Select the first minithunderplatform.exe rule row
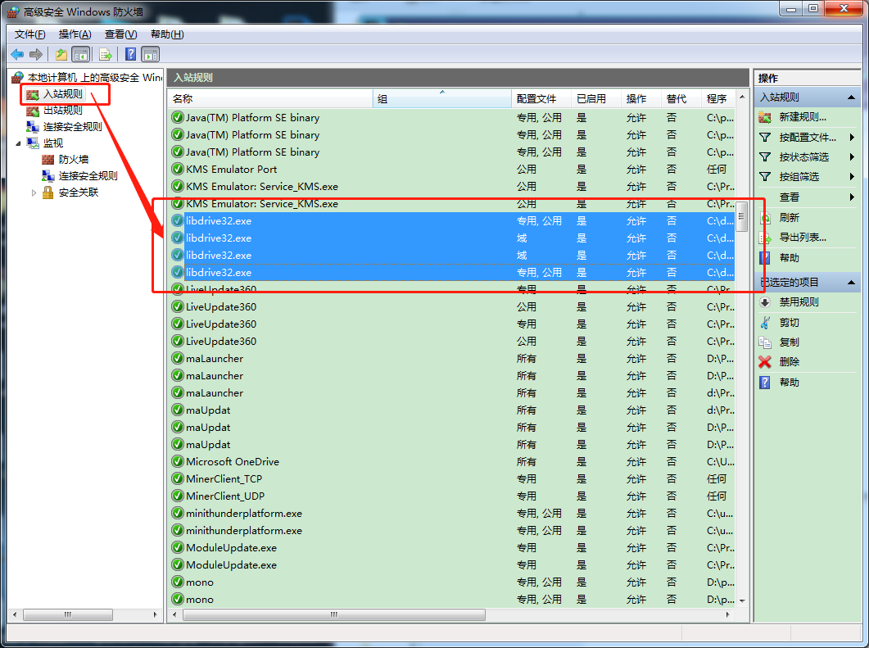This screenshot has height=648, width=869. coord(452,514)
